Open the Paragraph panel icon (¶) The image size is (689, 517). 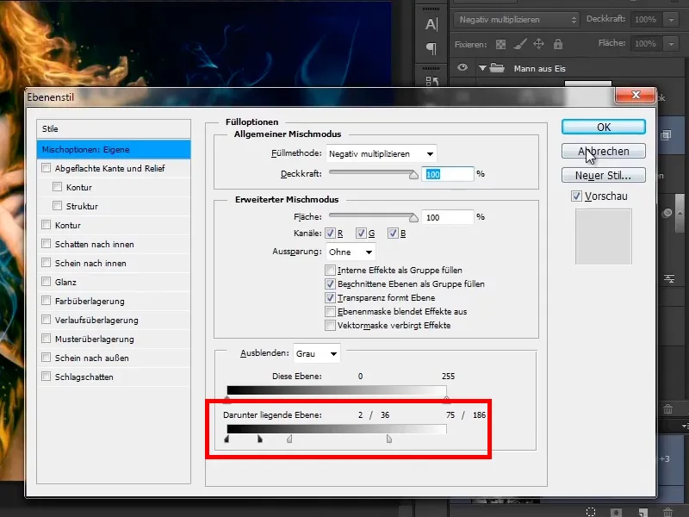pyautogui.click(x=431, y=48)
